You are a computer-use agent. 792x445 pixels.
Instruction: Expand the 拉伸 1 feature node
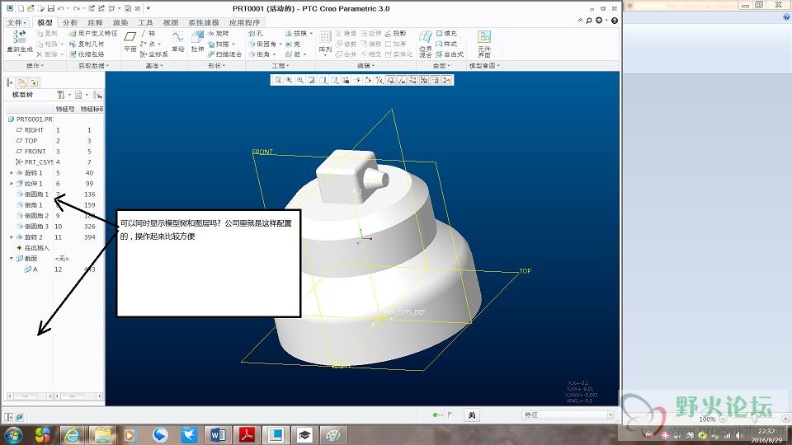coord(12,184)
